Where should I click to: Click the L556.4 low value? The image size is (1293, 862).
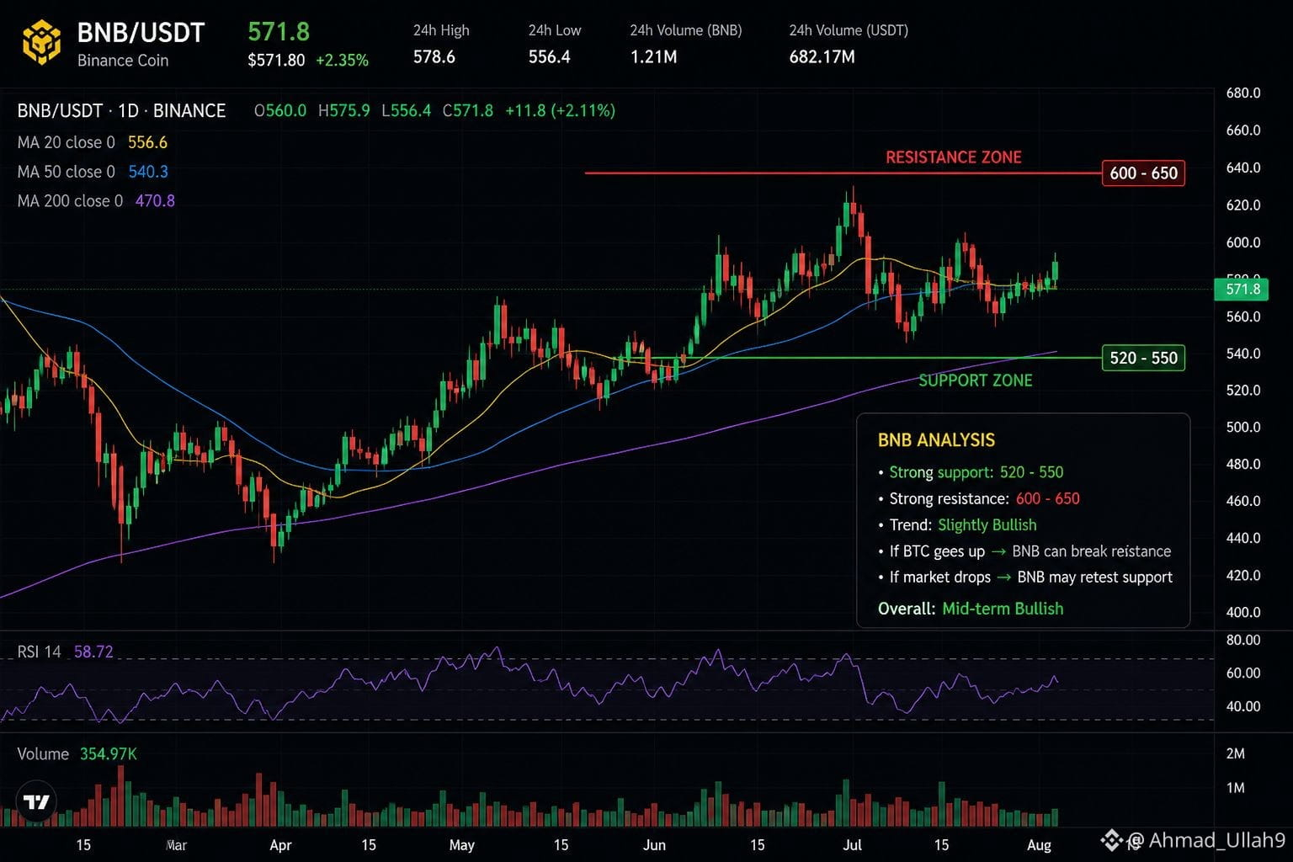[x=407, y=111]
